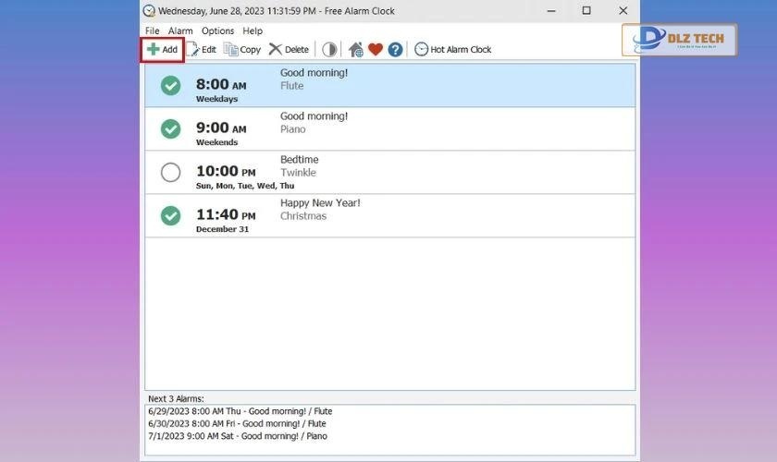Copy the selected alarm

pyautogui.click(x=242, y=49)
